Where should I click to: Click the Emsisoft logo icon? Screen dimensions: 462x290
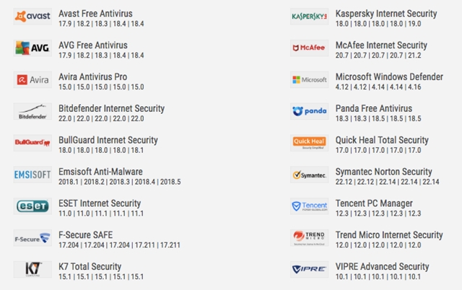pyautogui.click(x=32, y=175)
